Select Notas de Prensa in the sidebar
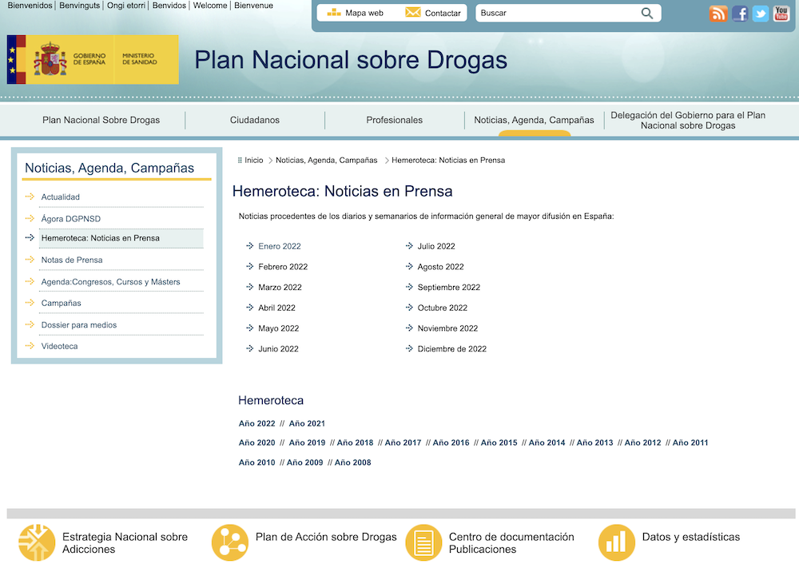The image size is (799, 568). point(72,260)
